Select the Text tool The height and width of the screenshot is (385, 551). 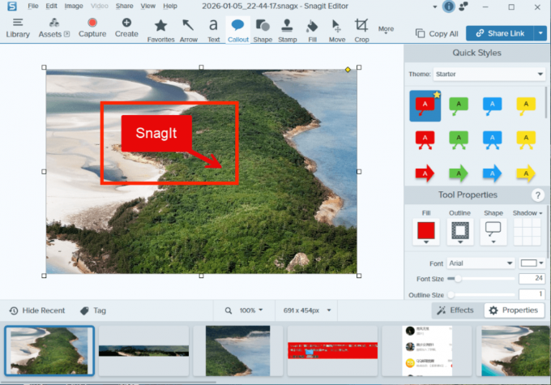click(x=213, y=29)
